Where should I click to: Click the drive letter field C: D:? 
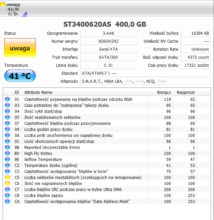(x=108, y=65)
